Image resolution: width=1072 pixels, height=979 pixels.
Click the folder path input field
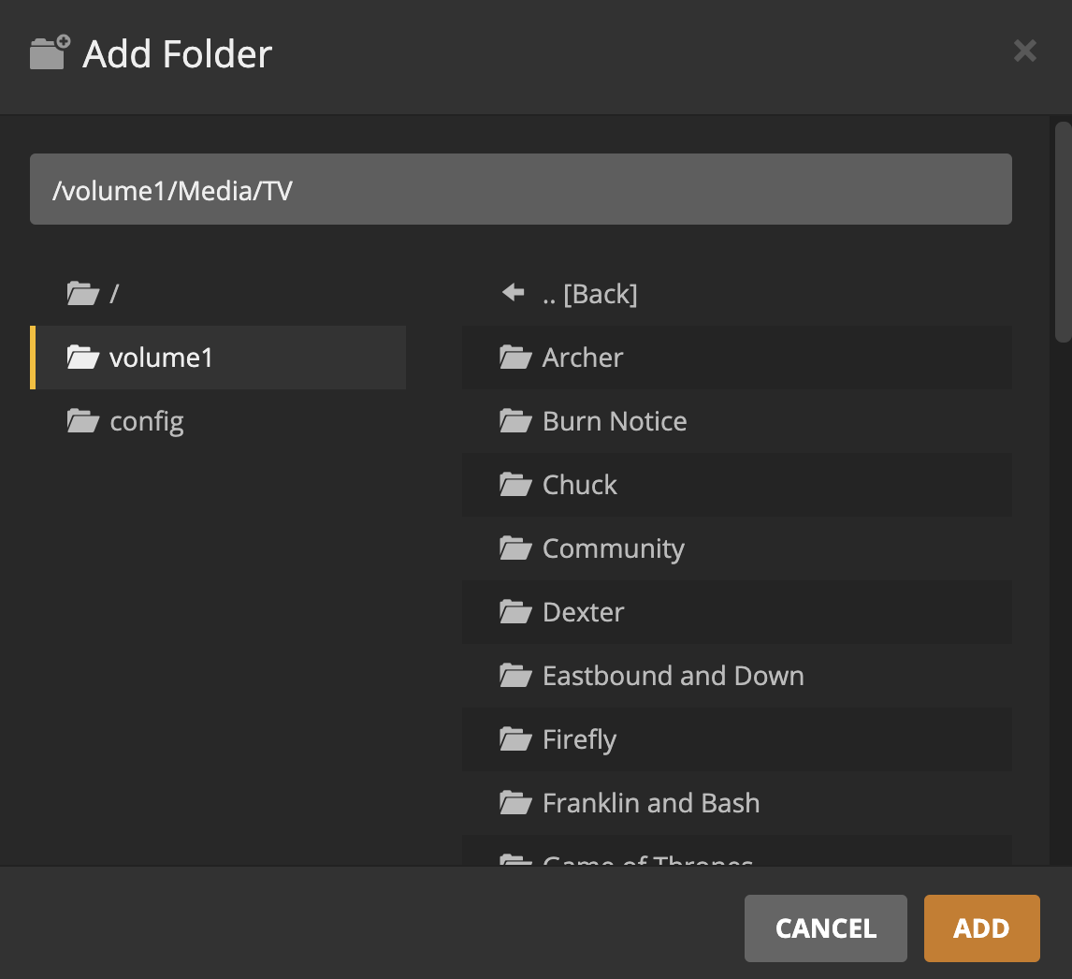(520, 189)
